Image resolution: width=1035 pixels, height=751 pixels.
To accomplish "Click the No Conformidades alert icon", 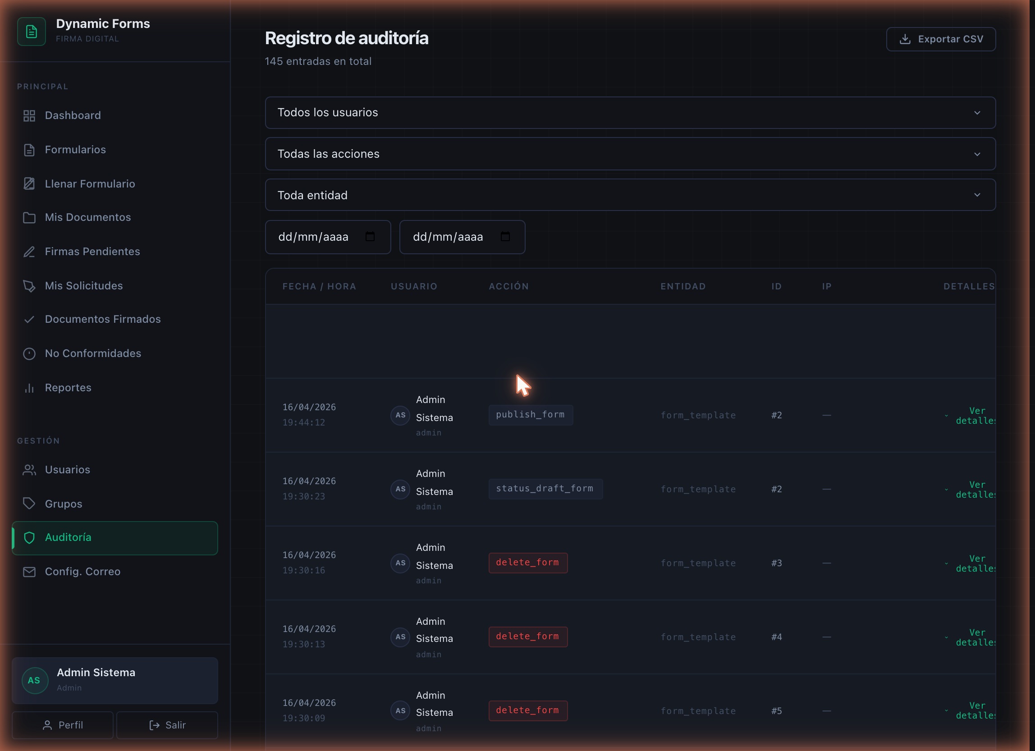I will (29, 353).
